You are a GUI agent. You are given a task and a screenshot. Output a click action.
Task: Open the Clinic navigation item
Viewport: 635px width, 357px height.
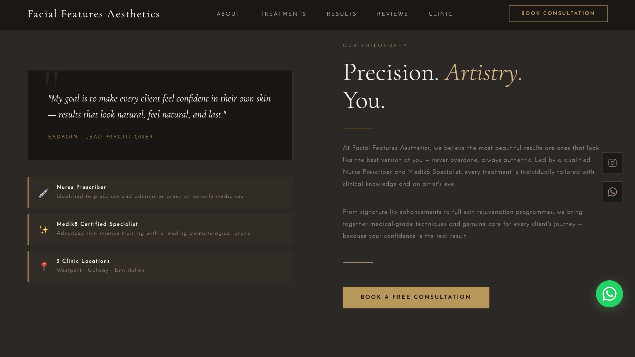pos(440,14)
